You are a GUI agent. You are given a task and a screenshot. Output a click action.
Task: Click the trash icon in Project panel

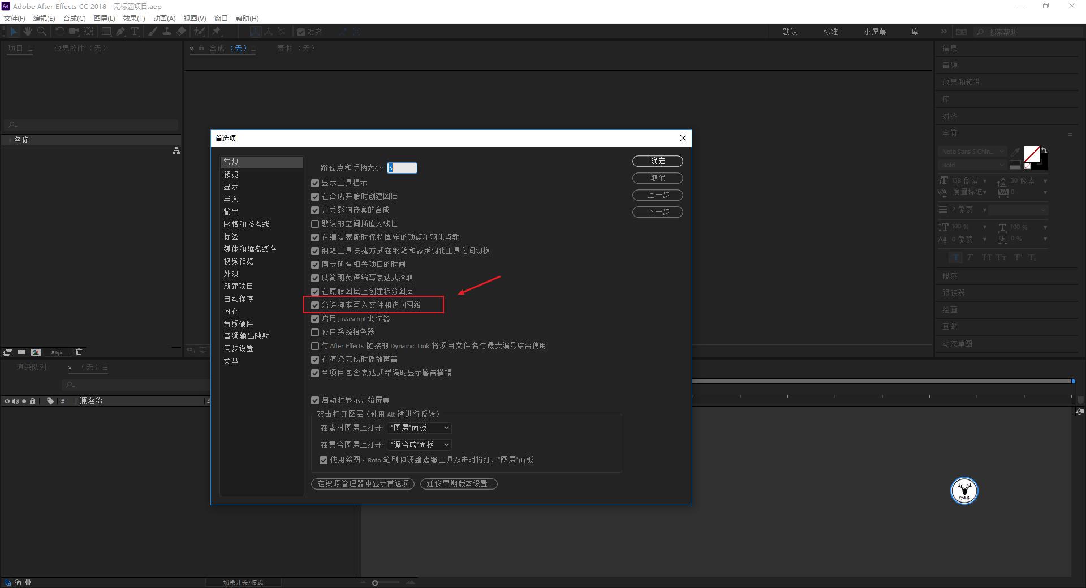[79, 352]
